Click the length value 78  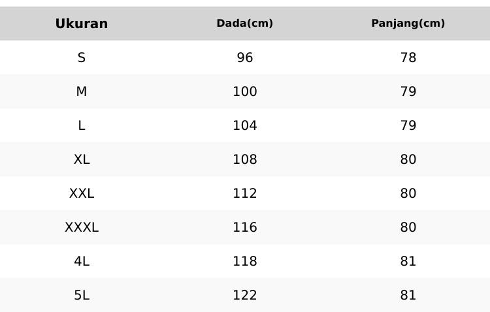point(408,58)
